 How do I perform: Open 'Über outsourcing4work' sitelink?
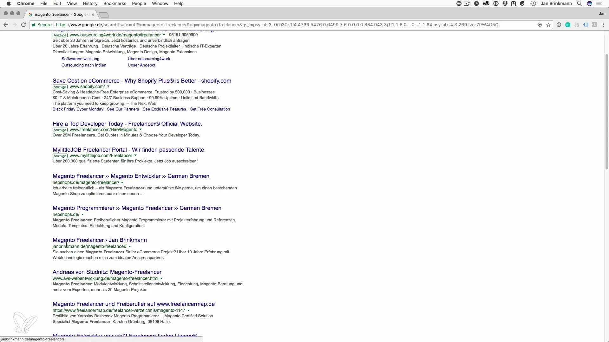(149, 59)
